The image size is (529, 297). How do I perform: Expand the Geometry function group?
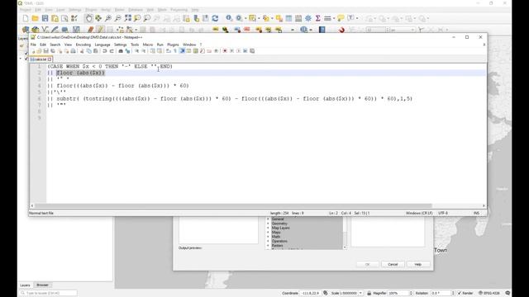[x=268, y=224]
